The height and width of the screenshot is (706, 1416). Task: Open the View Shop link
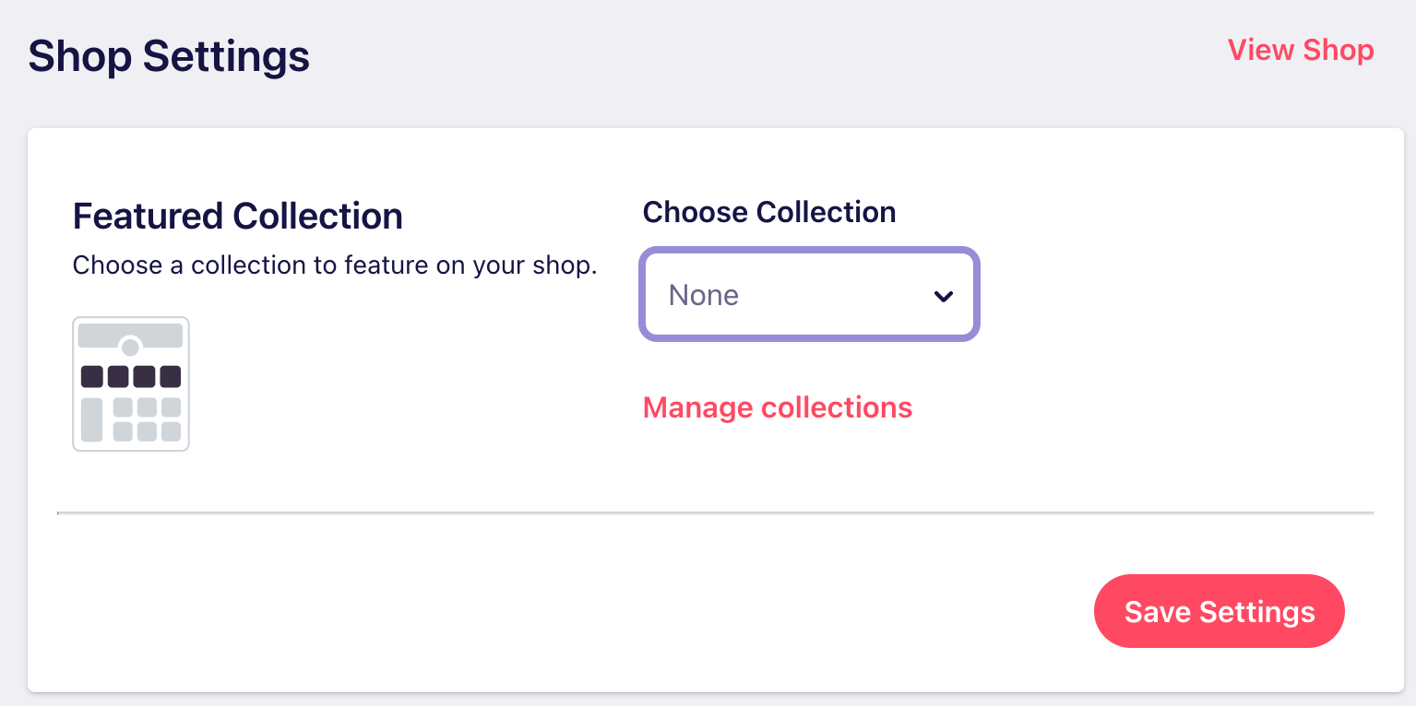(1300, 51)
